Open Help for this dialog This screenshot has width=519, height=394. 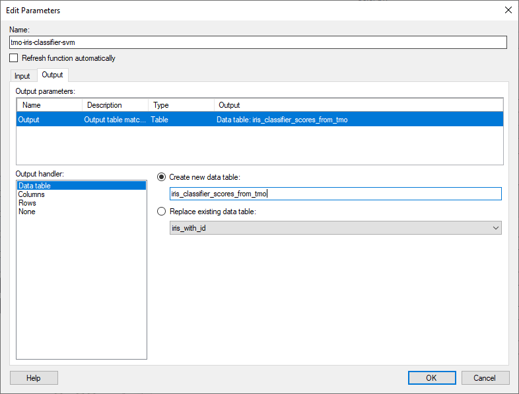34,378
